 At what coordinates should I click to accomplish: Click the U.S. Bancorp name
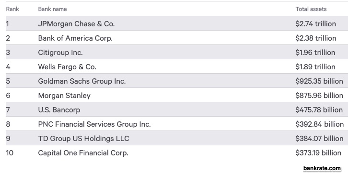tap(59, 110)
